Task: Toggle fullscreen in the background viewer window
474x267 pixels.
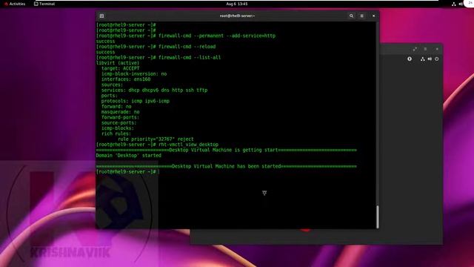Action: [x=415, y=49]
